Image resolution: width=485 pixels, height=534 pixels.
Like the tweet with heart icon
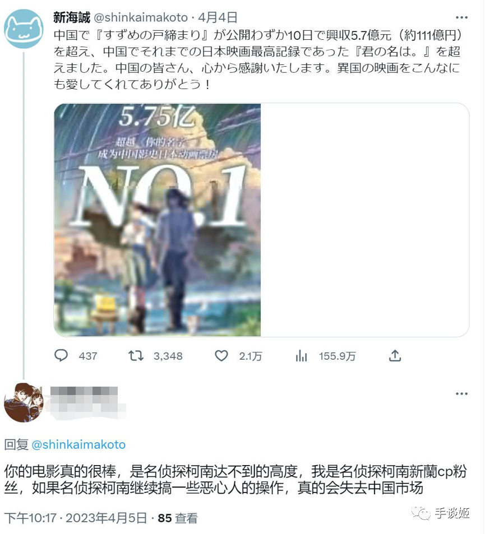(x=221, y=356)
